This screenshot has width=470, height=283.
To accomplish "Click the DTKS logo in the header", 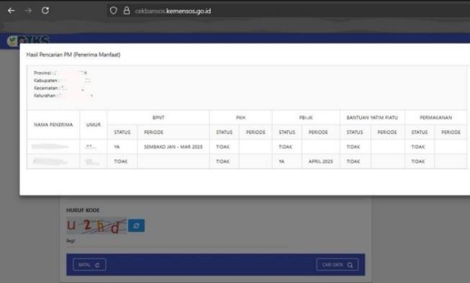I will pos(29,40).
